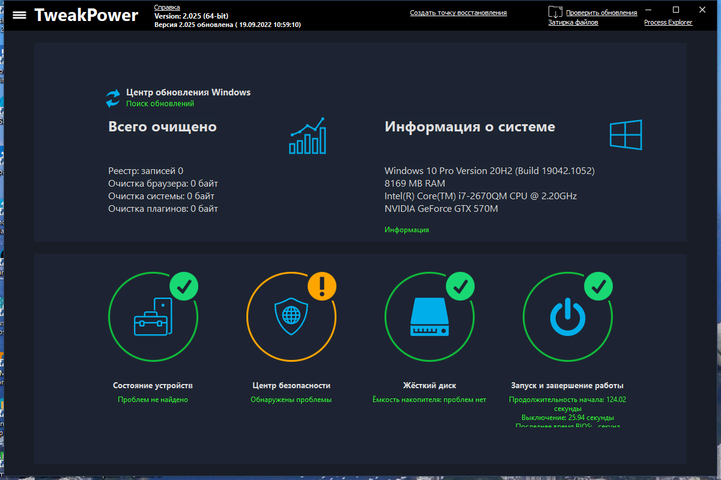721x480 pixels.
Task: Minimize the TweakPower window
Action: pos(649,10)
